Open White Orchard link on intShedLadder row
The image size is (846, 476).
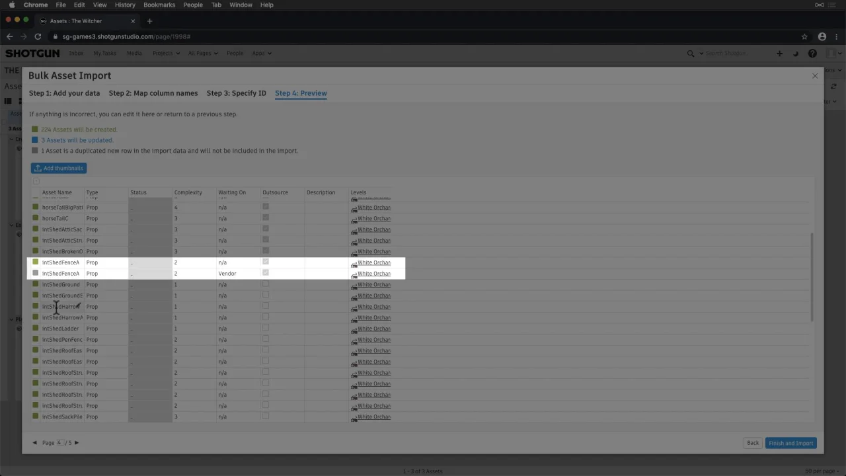coord(374,329)
